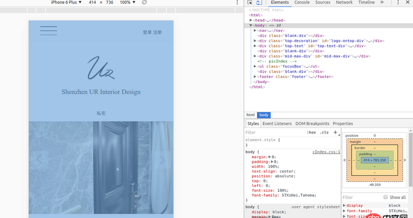Viewport: 413px width, 218px height.
Task: Expand the head element node
Action: tap(251, 20)
